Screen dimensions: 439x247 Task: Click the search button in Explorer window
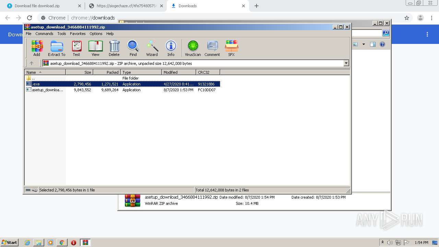[386, 33]
